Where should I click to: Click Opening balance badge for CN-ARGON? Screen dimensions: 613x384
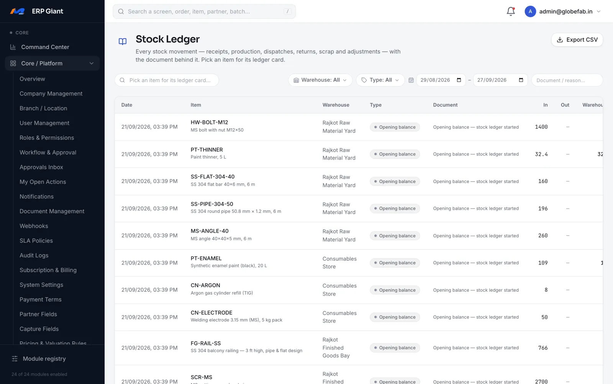pos(395,290)
